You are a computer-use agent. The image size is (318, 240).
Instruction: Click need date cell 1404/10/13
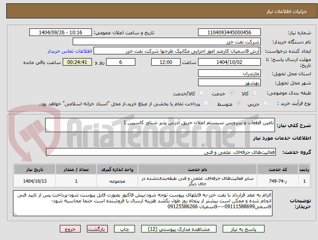tap(35, 181)
